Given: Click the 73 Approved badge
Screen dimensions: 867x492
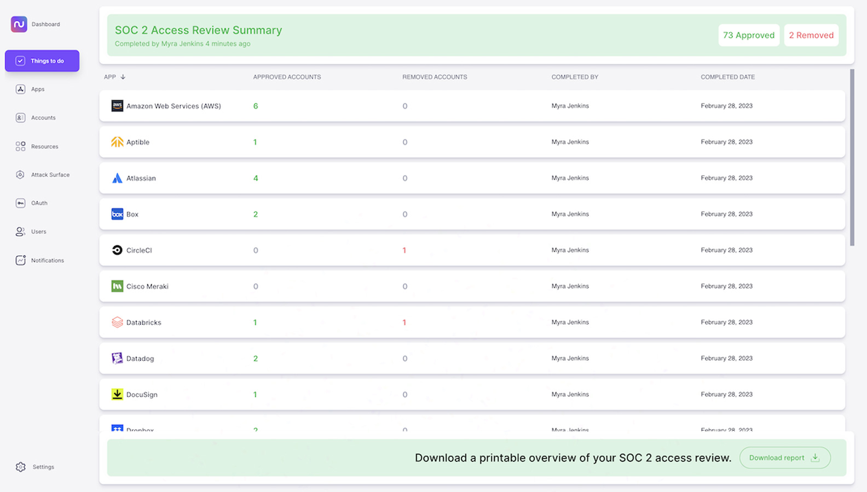Looking at the screenshot, I should [749, 35].
